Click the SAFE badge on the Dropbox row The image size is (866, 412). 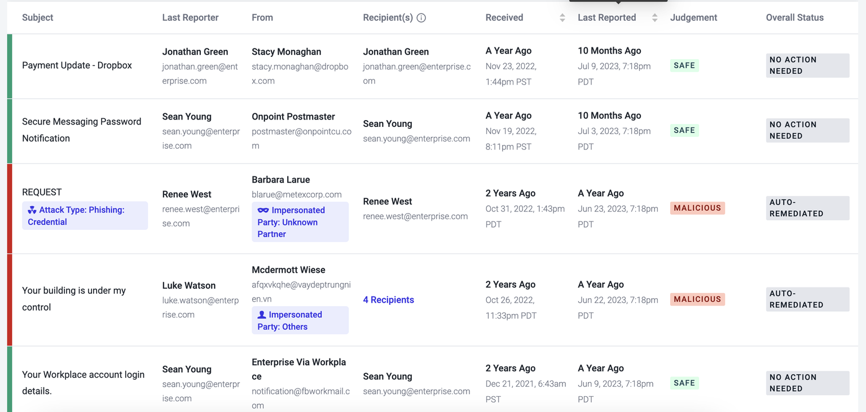[x=684, y=65]
